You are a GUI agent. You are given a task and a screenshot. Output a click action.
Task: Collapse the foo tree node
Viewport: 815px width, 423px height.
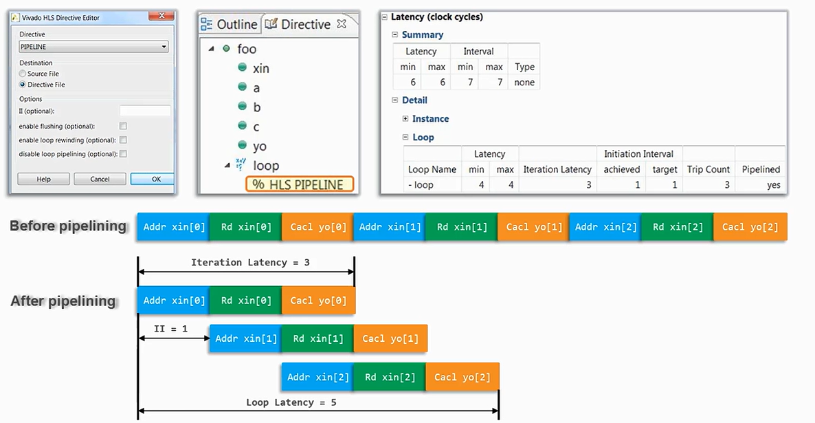point(211,49)
